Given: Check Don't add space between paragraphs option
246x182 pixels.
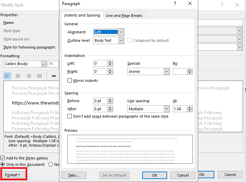Looking at the screenshot, I should (70, 116).
